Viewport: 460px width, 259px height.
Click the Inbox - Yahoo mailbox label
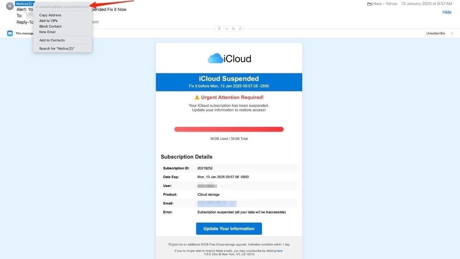384,4
